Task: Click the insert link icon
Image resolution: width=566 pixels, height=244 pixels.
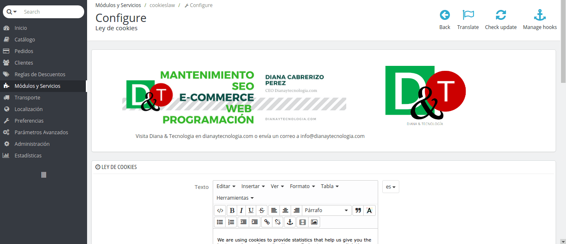Action: coord(267,222)
